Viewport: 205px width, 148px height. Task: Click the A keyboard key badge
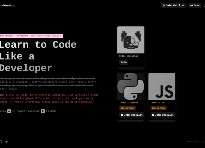(9, 111)
